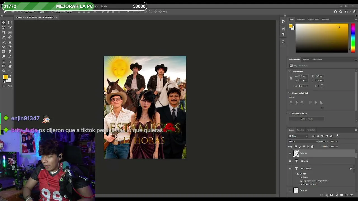This screenshot has height=201, width=358.
Task: Open the search icon in options bar
Action: point(341,12)
